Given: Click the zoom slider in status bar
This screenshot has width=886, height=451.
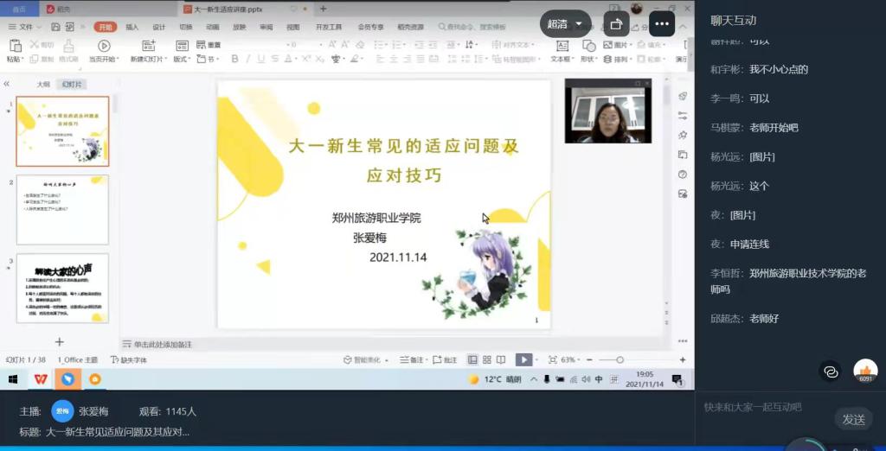Looking at the screenshot, I should (620, 359).
